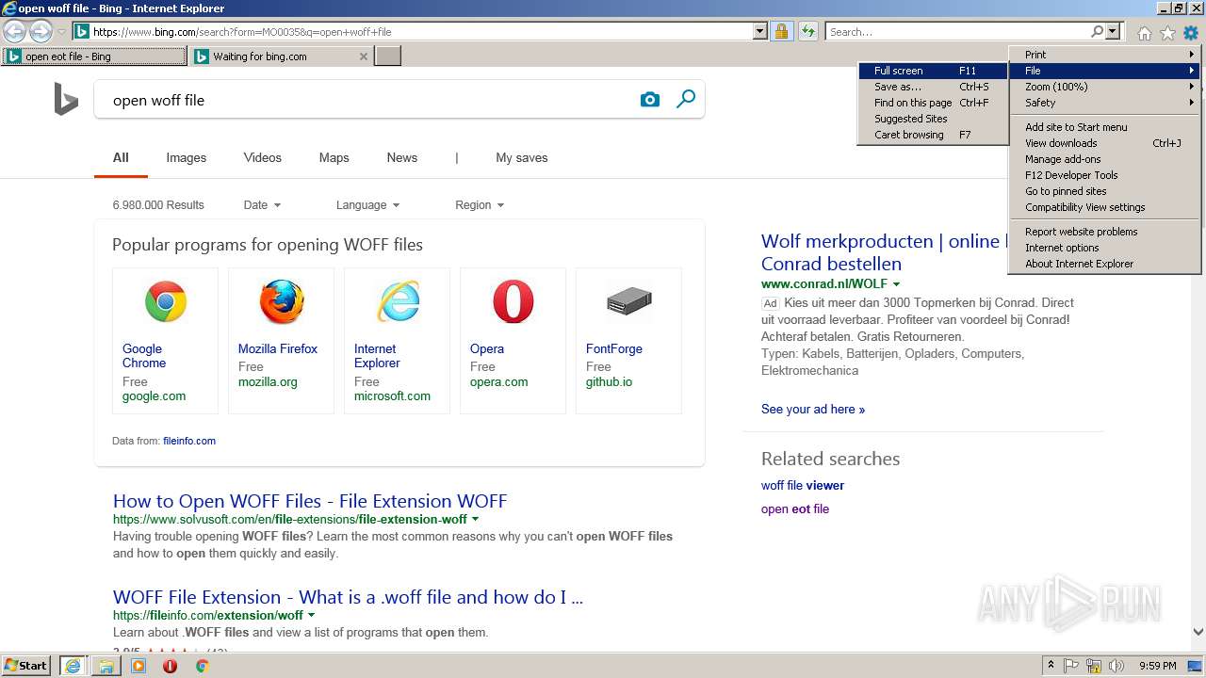Viewport: 1206px width, 678px height.
Task: Open Opera icon in taskbar
Action: tap(170, 666)
